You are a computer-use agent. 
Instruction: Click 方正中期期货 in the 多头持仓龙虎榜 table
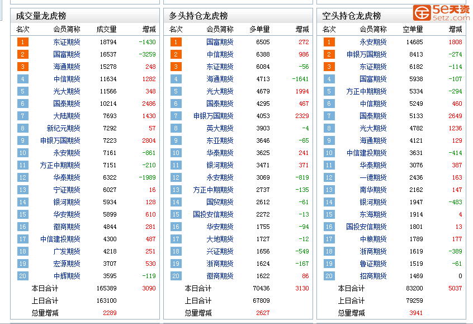pyautogui.click(x=213, y=190)
